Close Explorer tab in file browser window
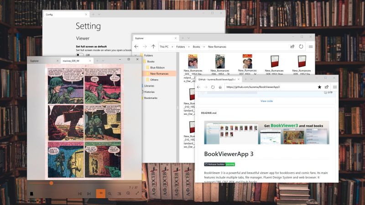Image resolution: width=365 pixels, height=205 pixels. (x=176, y=38)
